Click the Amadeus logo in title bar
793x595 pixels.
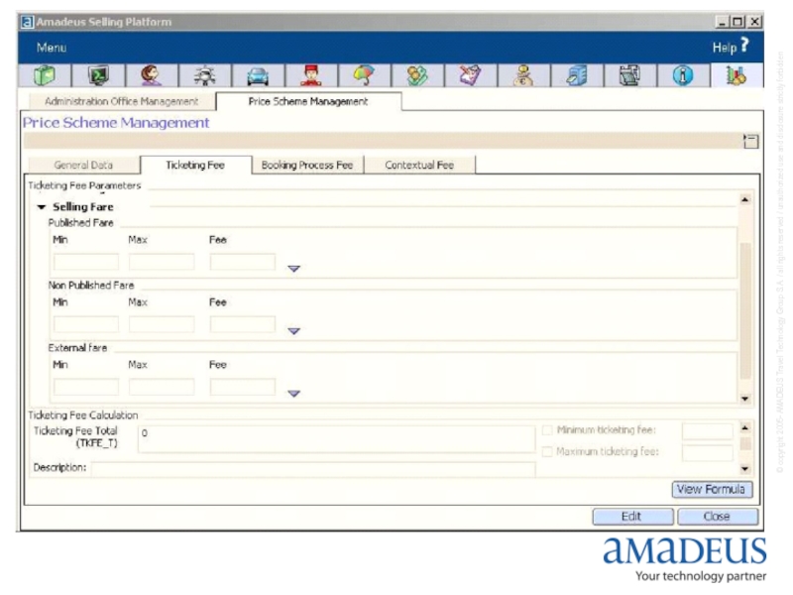[x=27, y=22]
